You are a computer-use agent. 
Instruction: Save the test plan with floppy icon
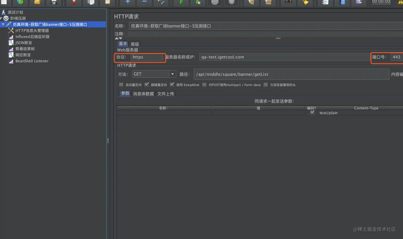[54, 2]
